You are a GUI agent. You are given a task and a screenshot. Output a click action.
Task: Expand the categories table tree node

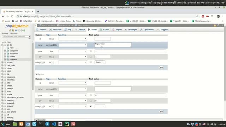click(5, 51)
